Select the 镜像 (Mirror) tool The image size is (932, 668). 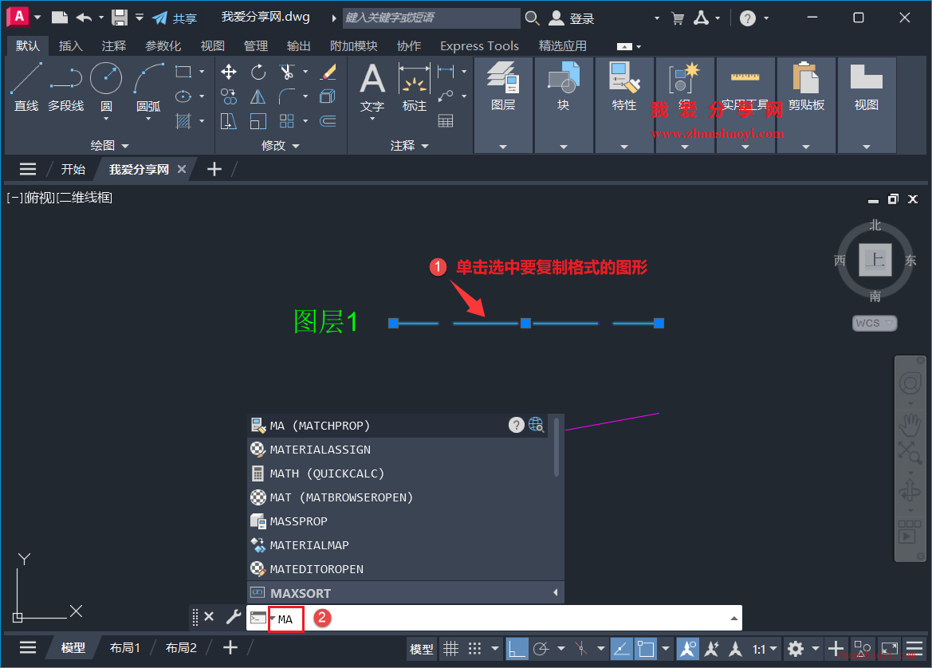258,96
